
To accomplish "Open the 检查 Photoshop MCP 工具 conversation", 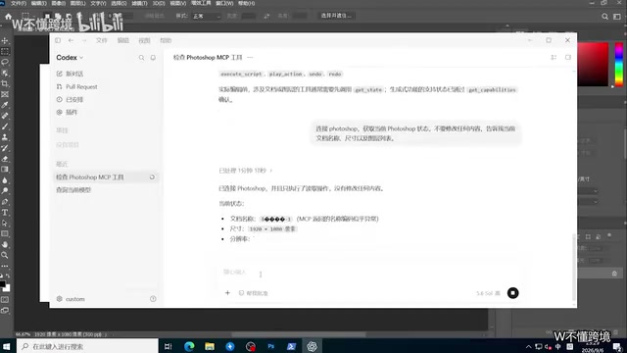I will coord(106,176).
